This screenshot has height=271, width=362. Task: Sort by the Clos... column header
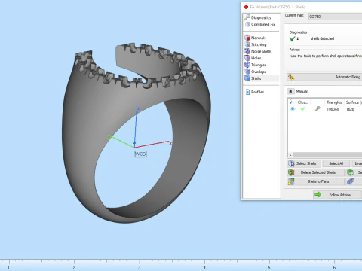[x=303, y=102]
